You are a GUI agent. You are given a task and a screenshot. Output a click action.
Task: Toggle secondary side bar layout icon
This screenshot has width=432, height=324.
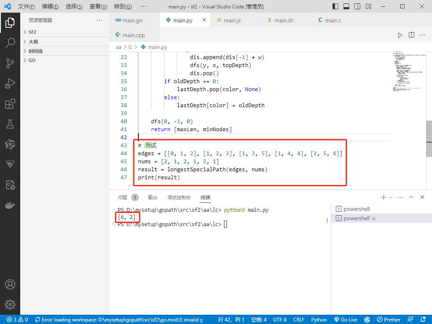(357, 6)
